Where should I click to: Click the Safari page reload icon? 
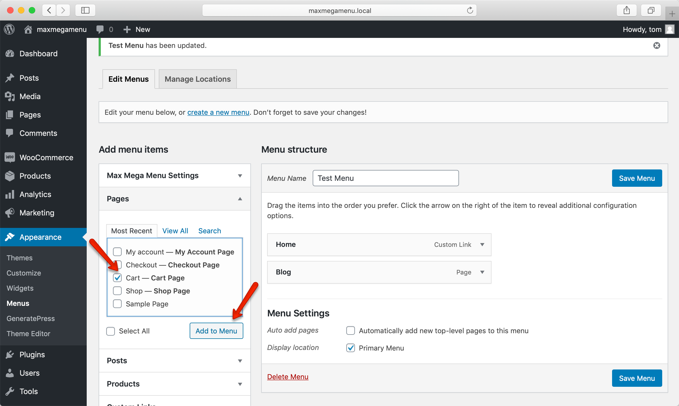470,10
